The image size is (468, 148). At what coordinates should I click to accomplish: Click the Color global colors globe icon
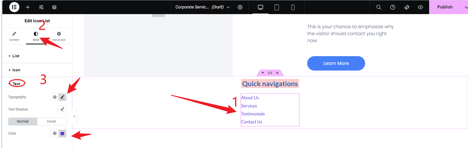(x=55, y=133)
